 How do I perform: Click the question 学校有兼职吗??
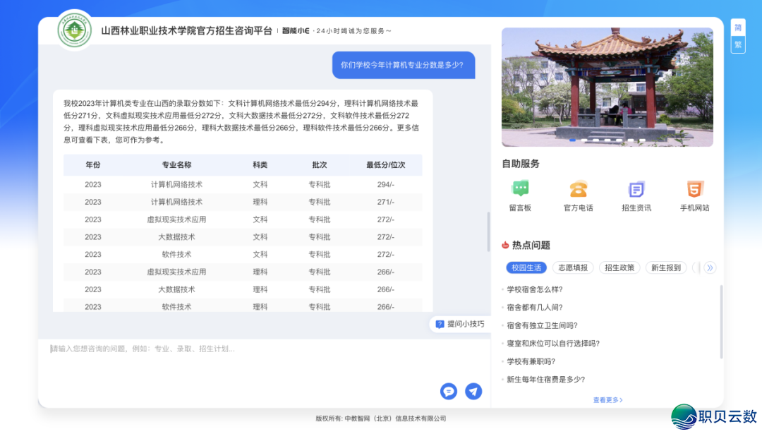click(x=531, y=361)
